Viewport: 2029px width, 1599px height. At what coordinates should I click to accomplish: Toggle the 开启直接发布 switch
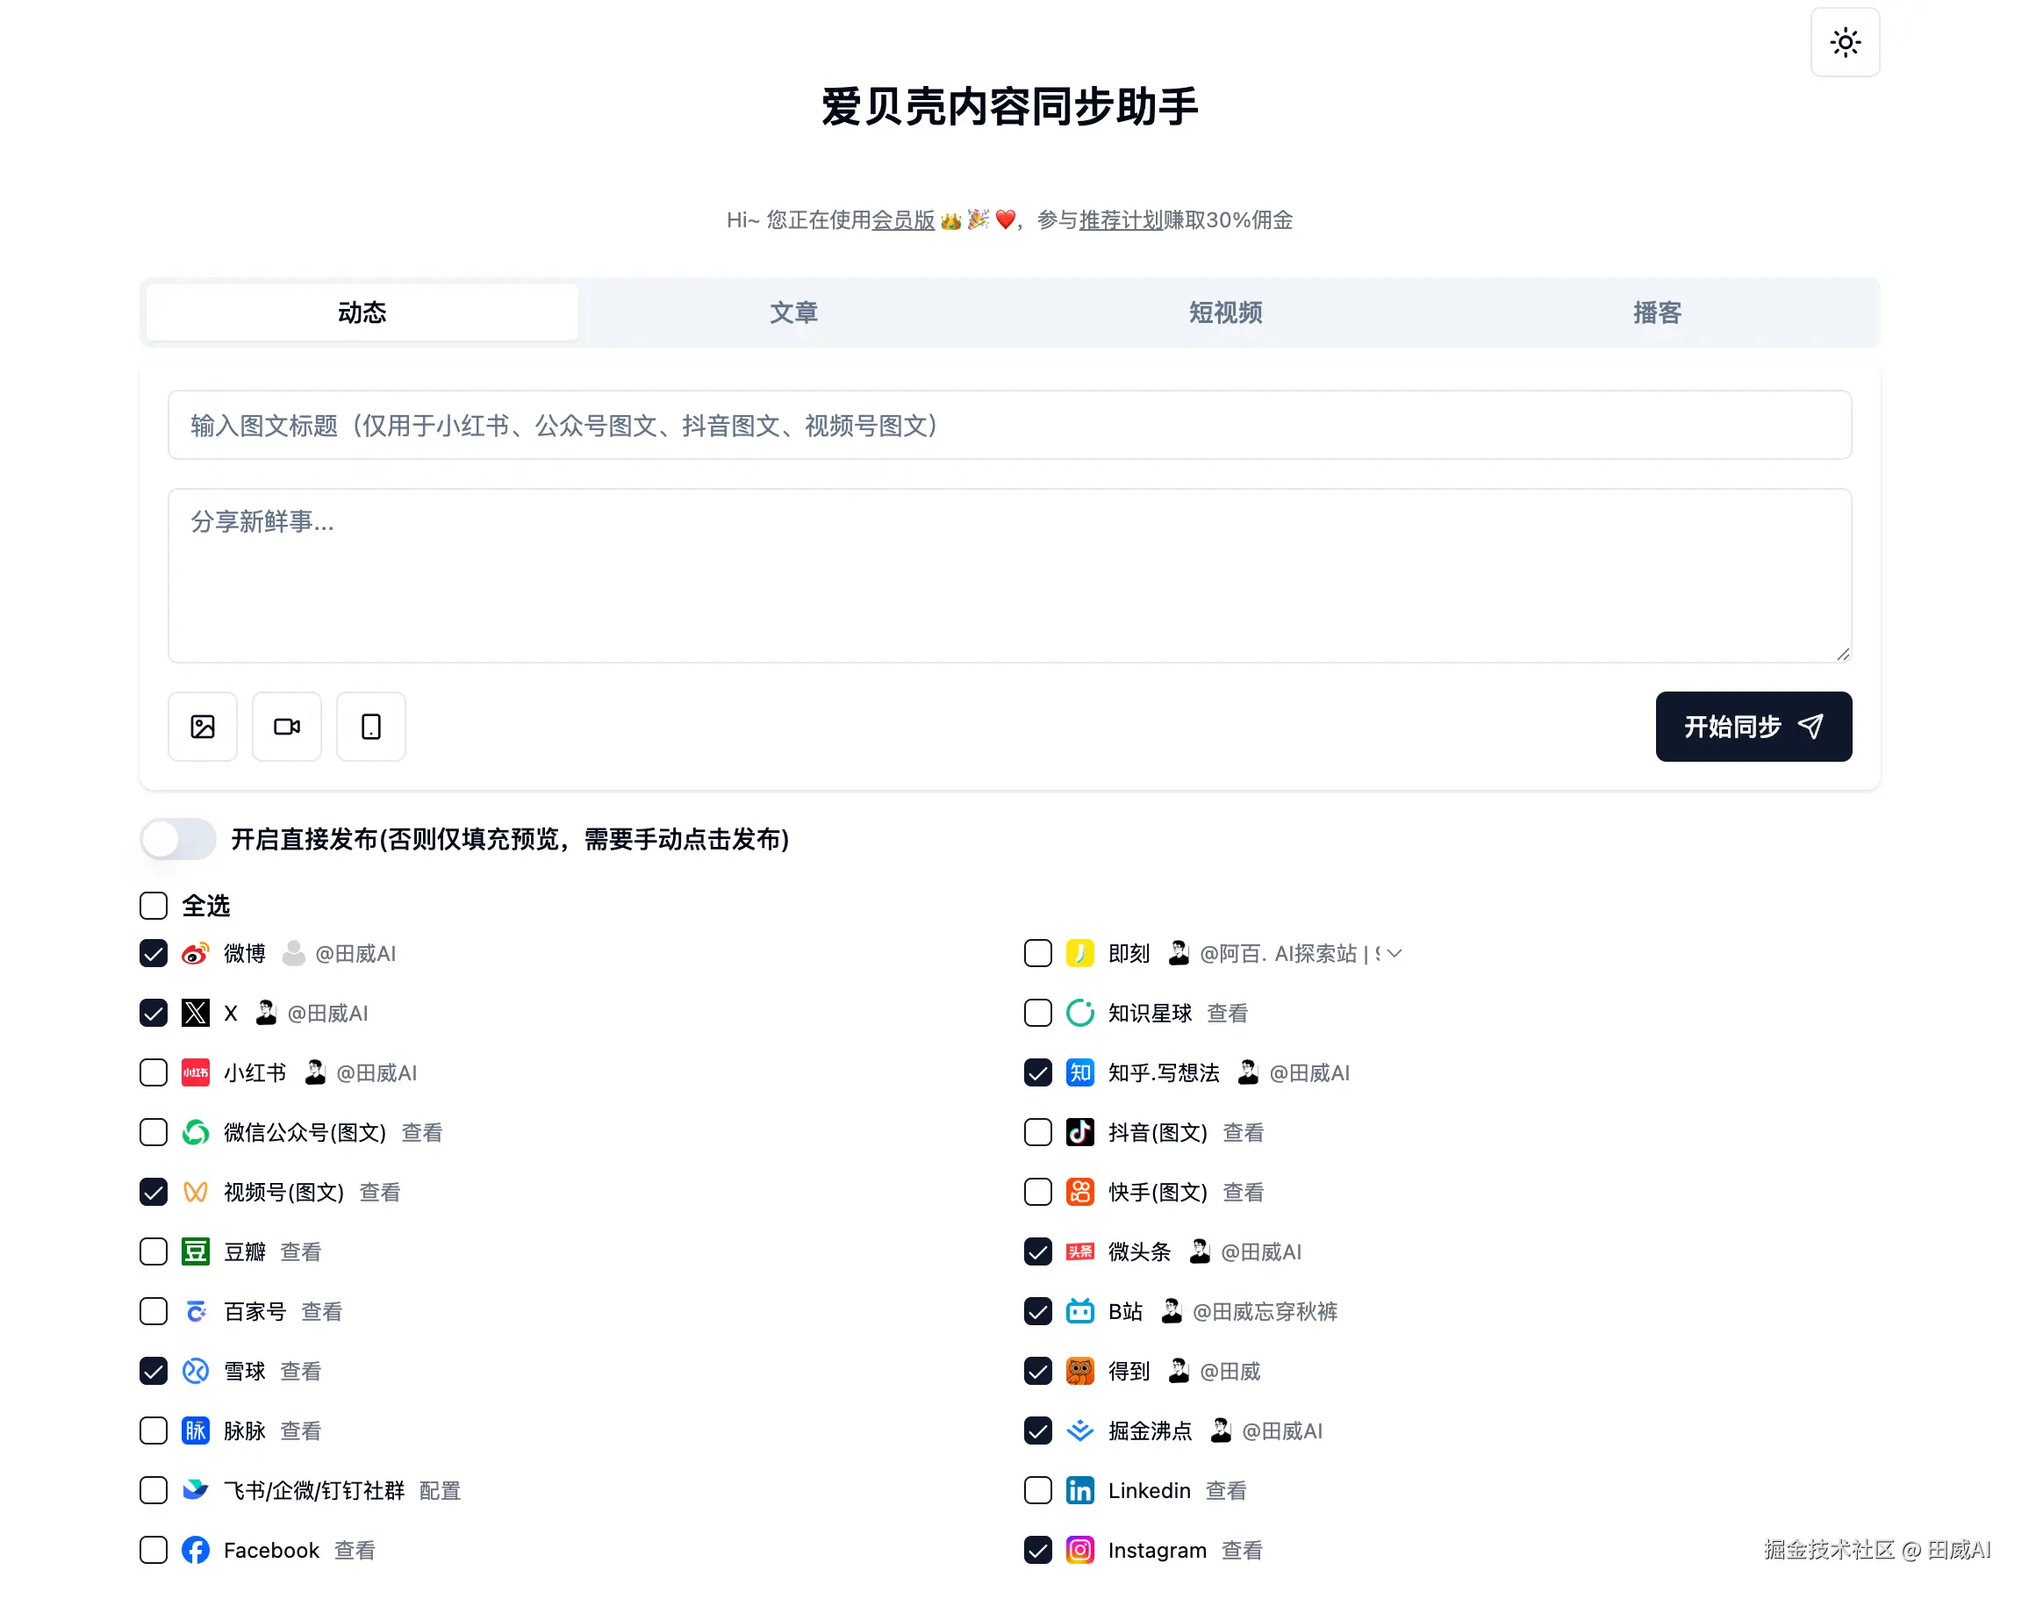(x=177, y=840)
